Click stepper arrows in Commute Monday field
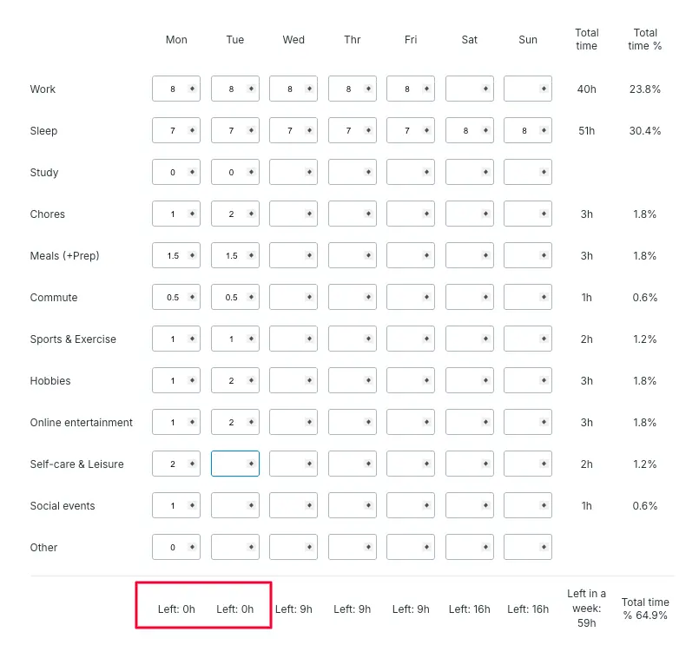This screenshot has height=645, width=699. click(x=192, y=298)
